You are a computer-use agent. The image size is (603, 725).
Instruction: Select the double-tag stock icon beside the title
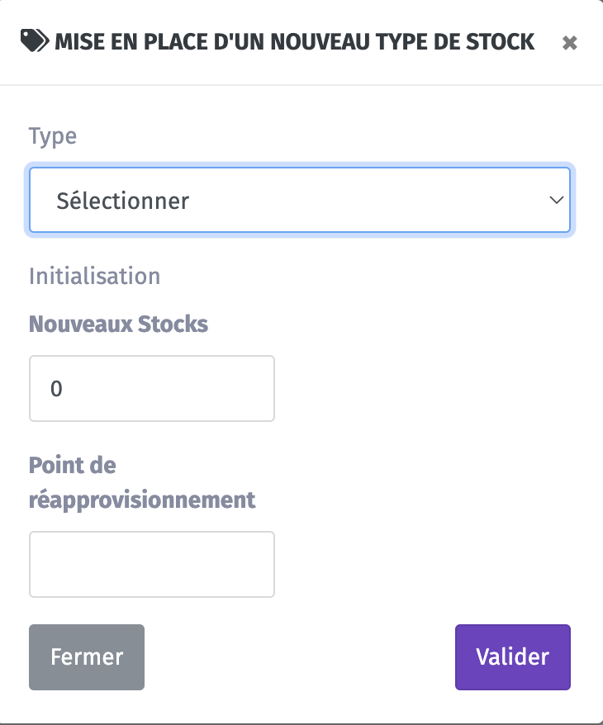(x=35, y=40)
